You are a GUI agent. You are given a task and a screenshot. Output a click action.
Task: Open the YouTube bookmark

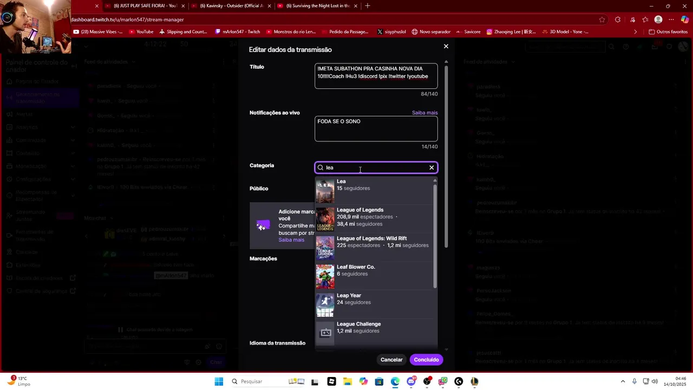[x=141, y=32]
